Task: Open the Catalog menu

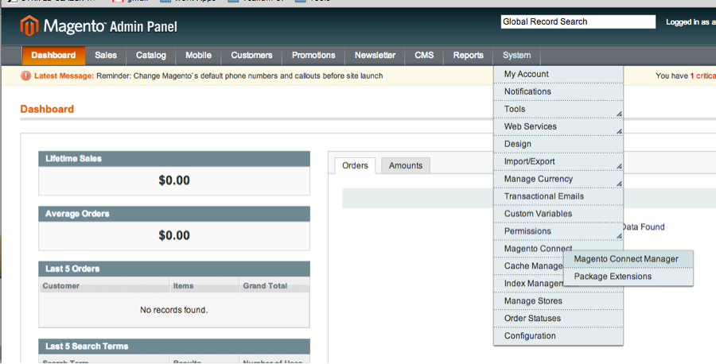Action: click(x=150, y=56)
